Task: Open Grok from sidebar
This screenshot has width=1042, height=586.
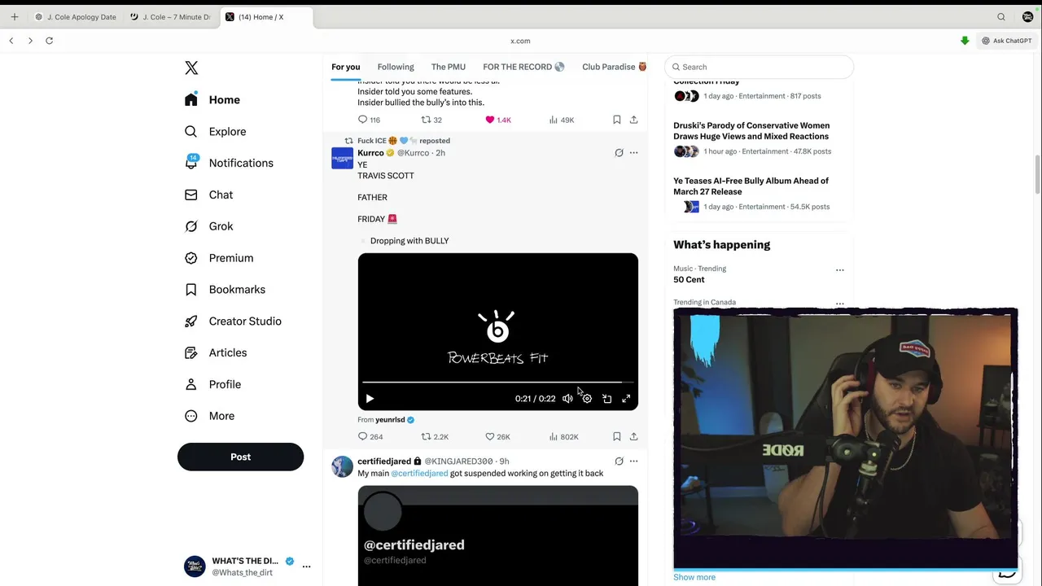Action: 208,226
